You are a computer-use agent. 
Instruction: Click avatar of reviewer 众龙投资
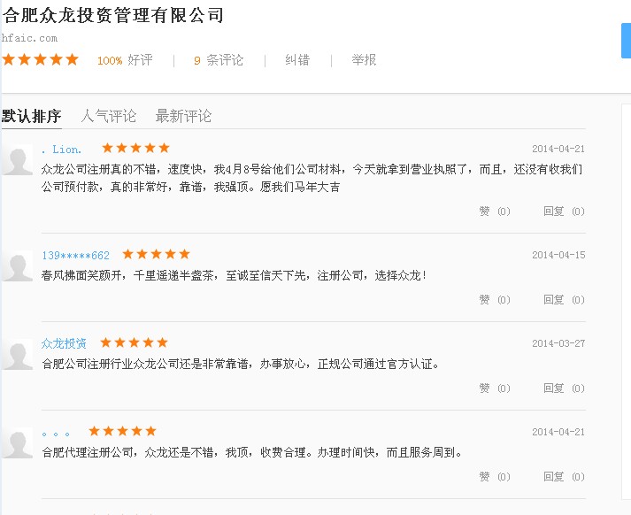click(17, 354)
